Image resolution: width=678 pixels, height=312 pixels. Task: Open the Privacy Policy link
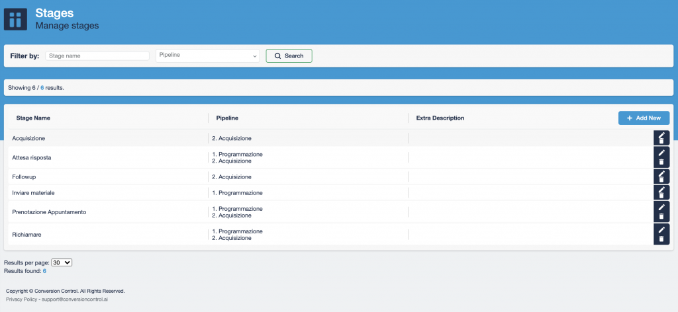pyautogui.click(x=20, y=299)
